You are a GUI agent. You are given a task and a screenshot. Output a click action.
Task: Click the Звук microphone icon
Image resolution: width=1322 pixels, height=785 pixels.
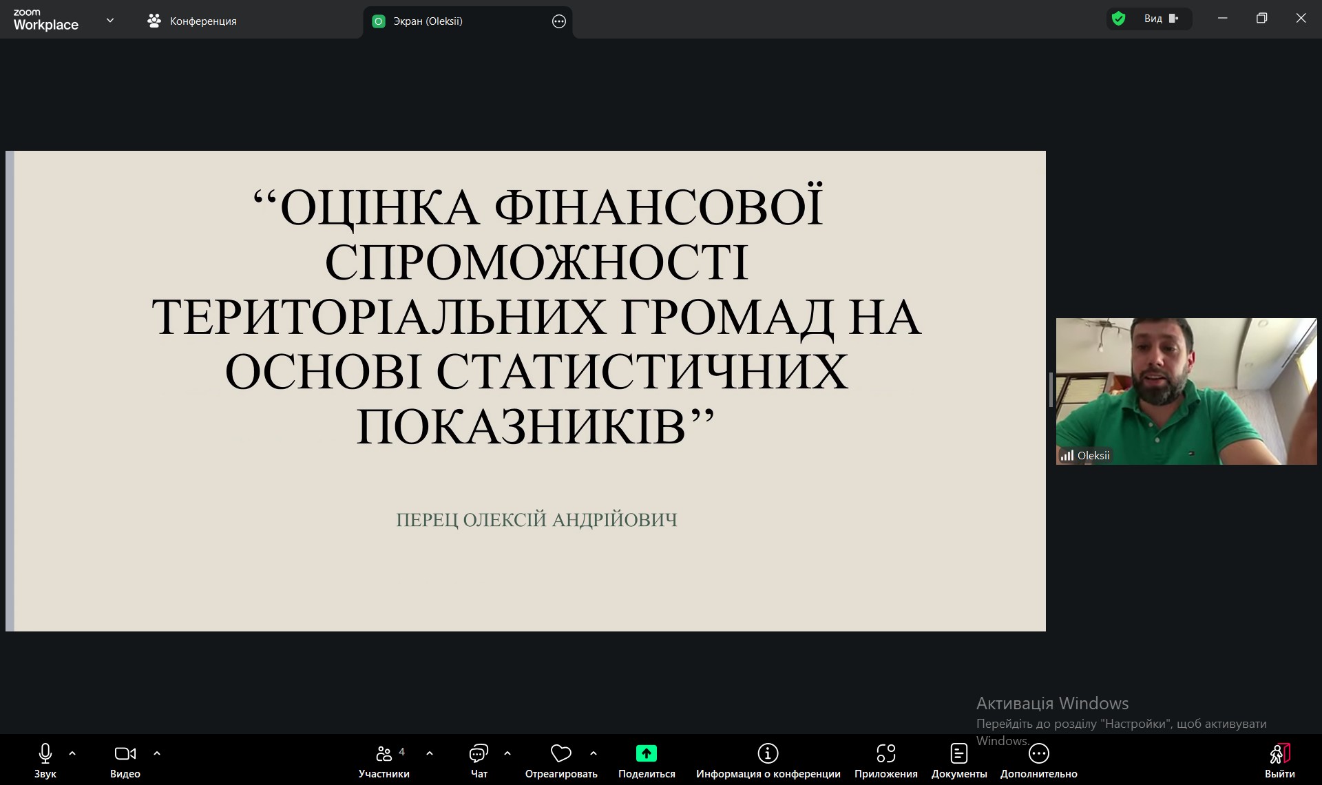tap(45, 754)
